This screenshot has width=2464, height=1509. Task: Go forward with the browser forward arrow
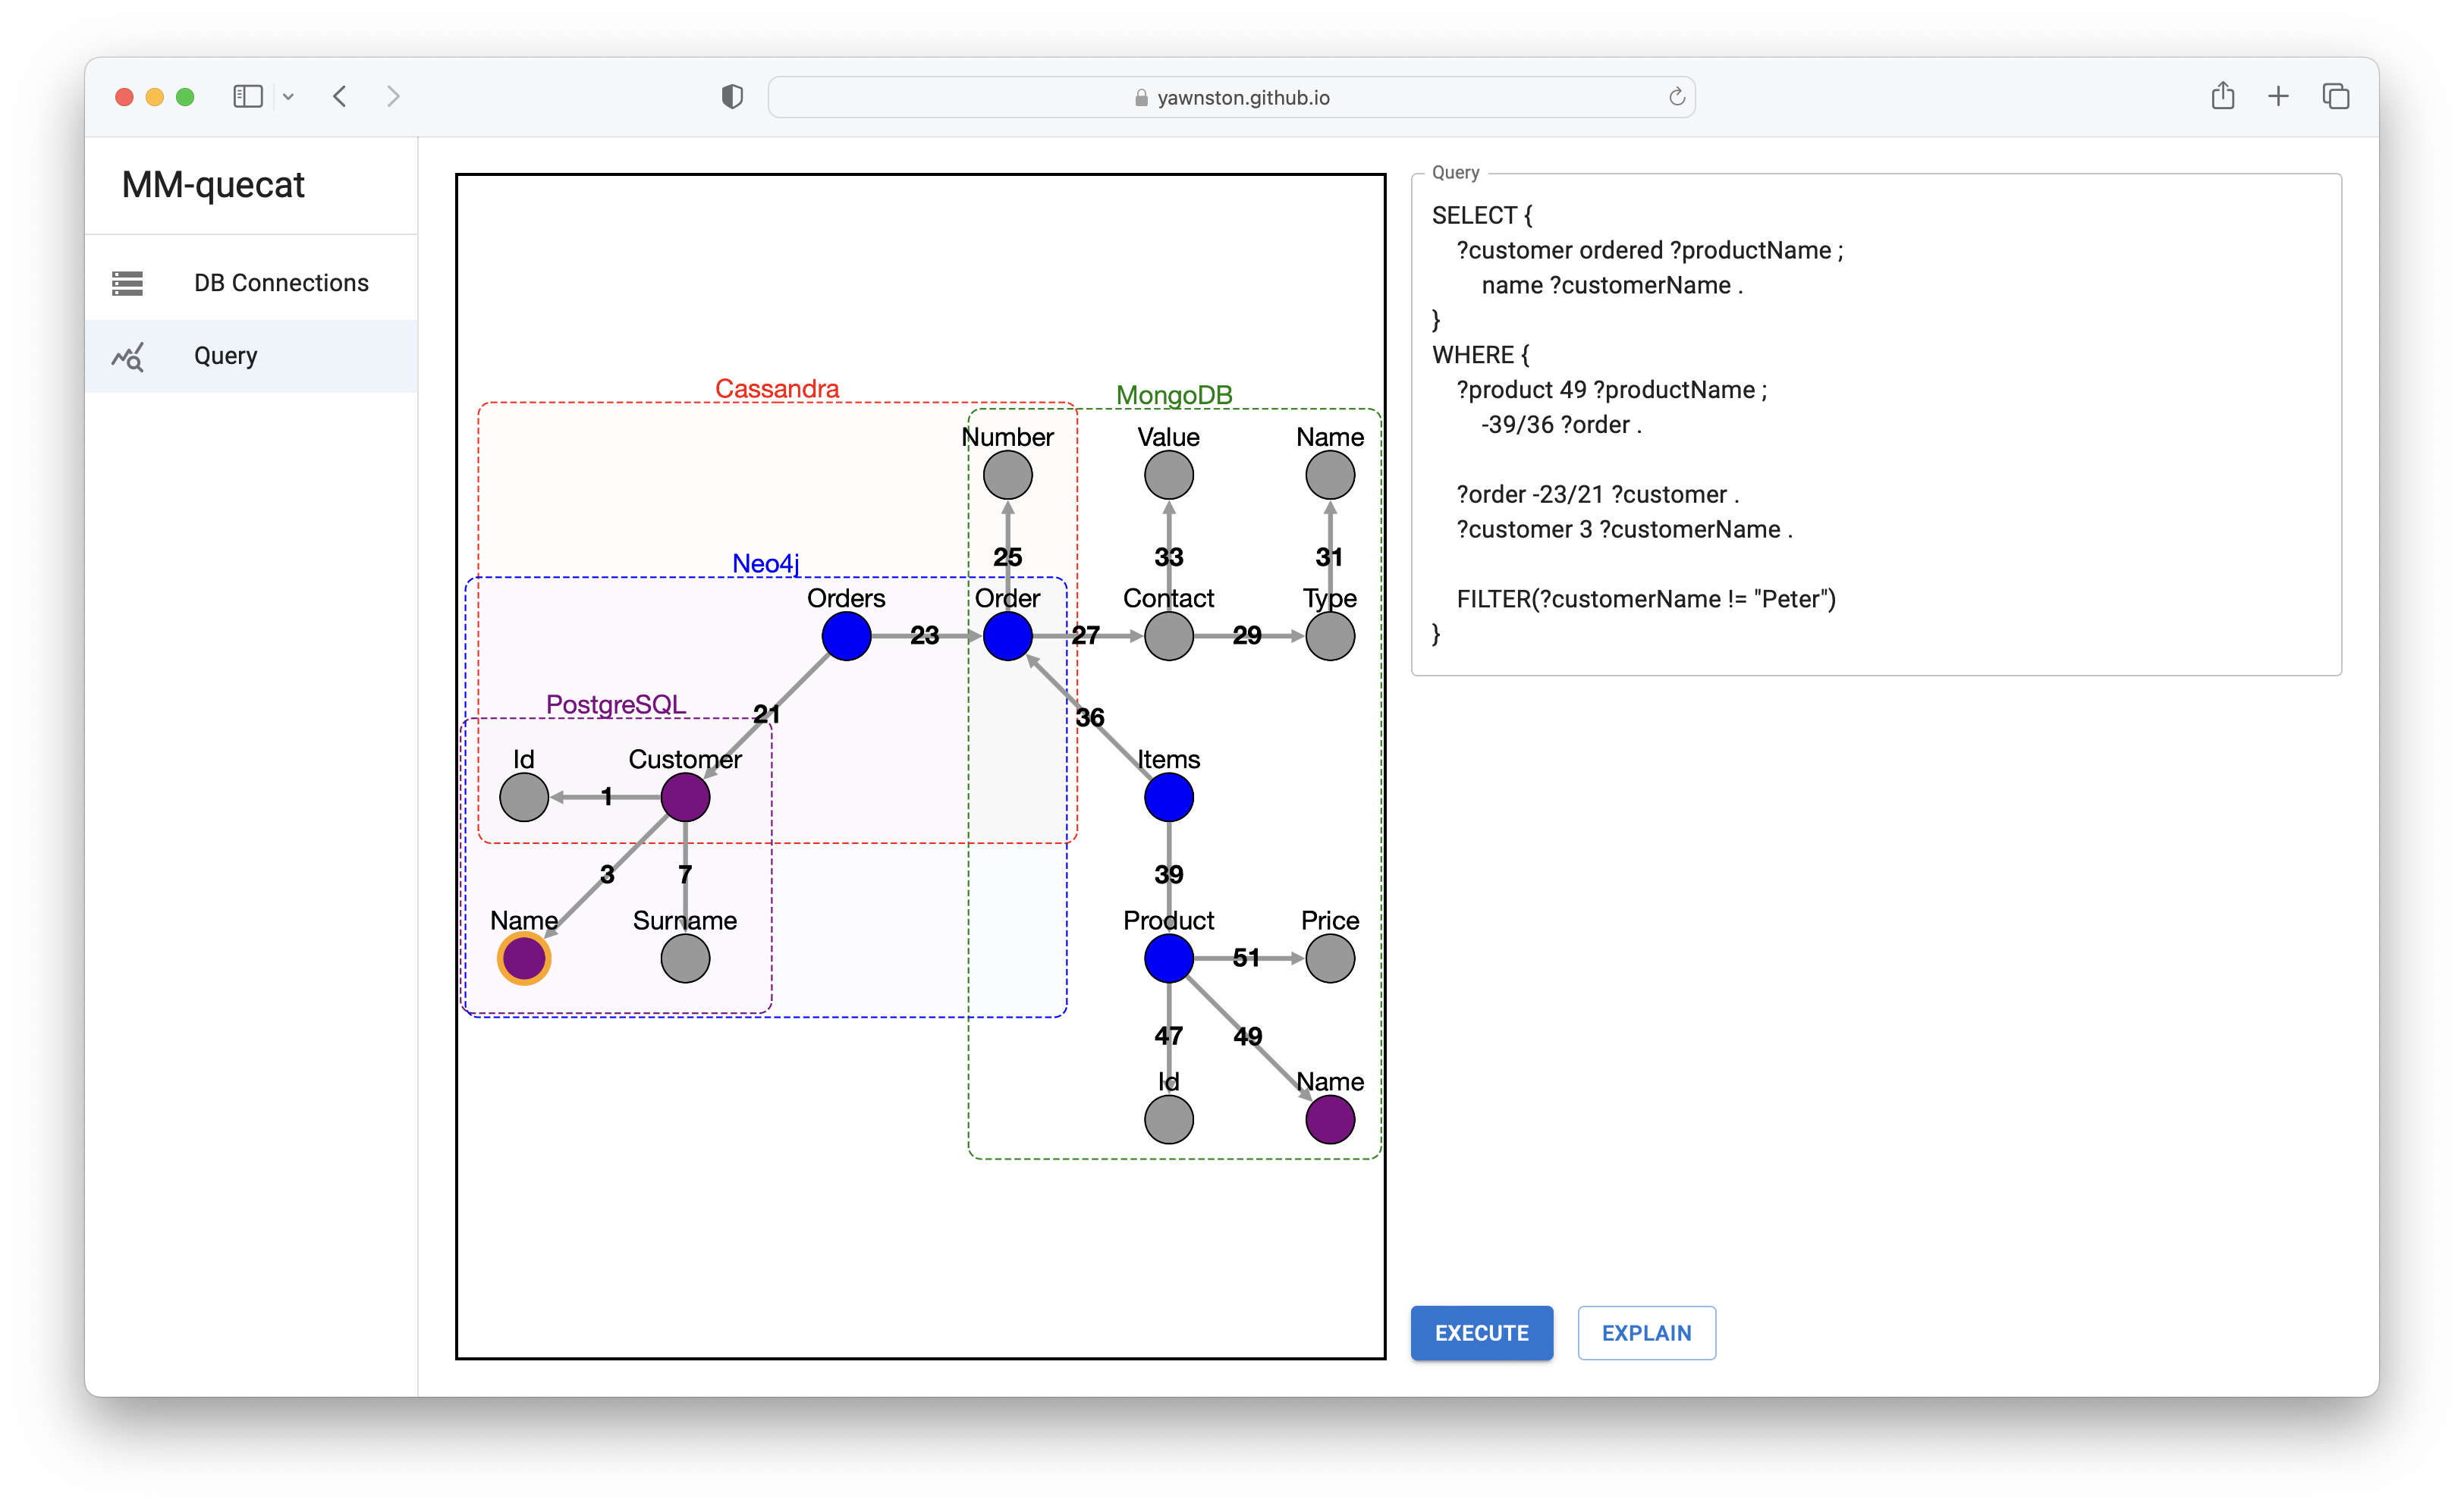pyautogui.click(x=393, y=96)
